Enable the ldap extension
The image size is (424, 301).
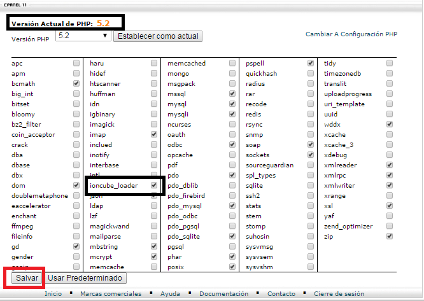tap(154, 206)
